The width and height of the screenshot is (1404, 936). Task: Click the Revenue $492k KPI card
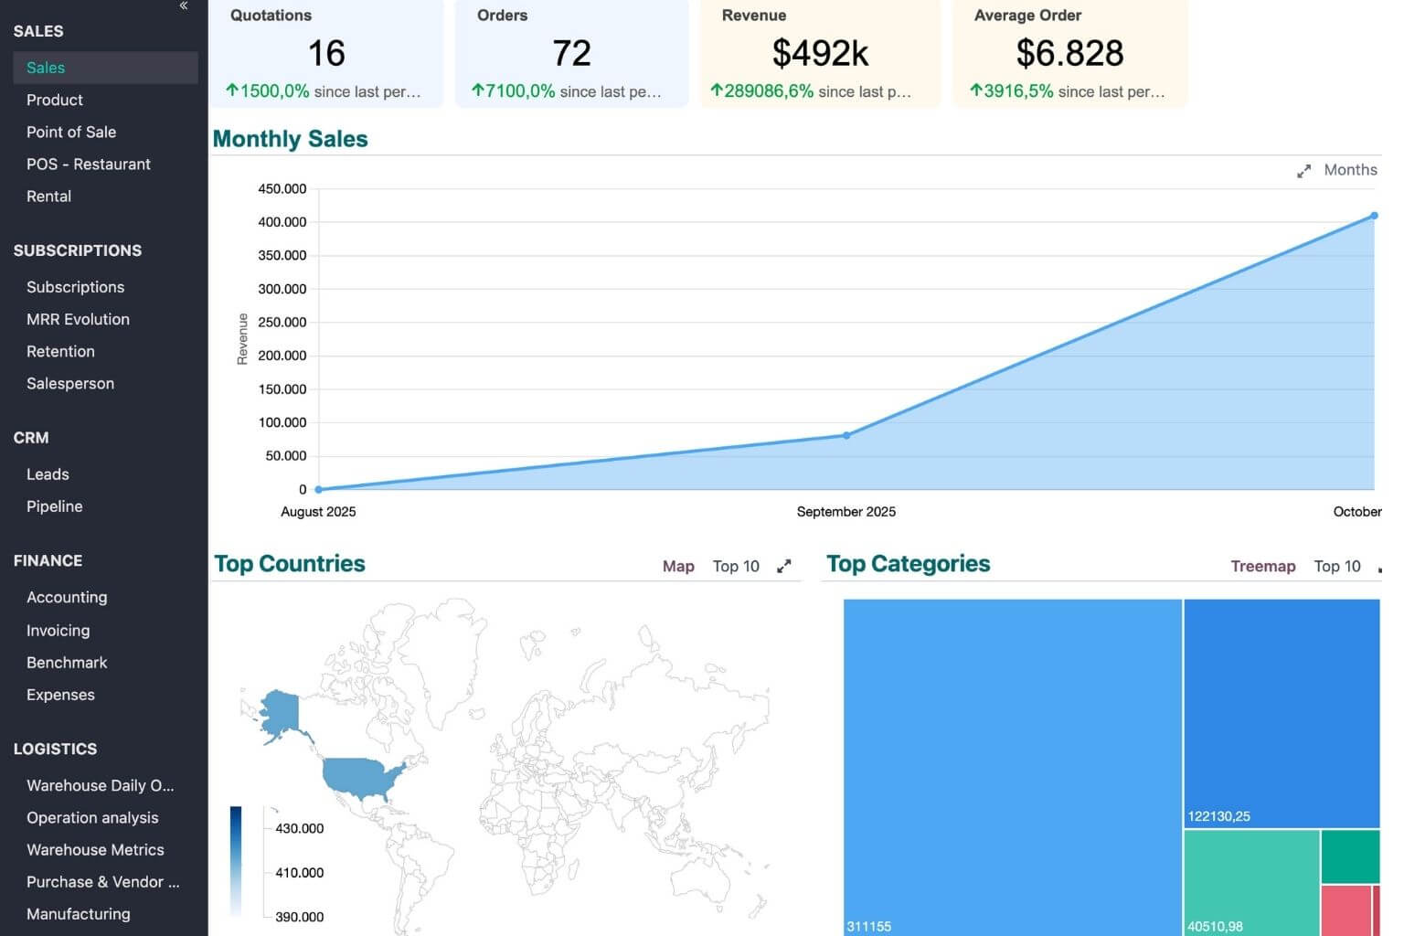(819, 53)
